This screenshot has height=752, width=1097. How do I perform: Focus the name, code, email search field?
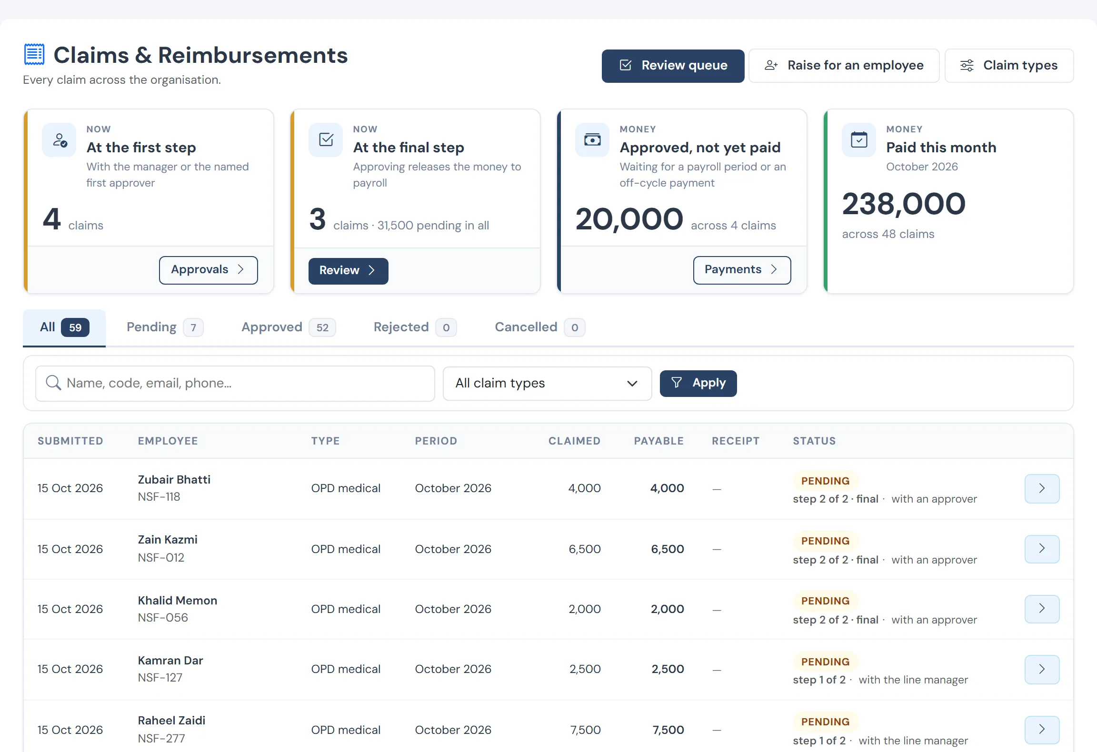235,383
